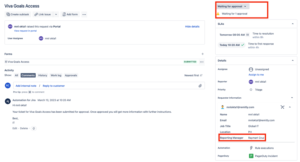300x162 pixels.
Task: Click the Reporting Manager value Raymart Cruz
Action: (x=256, y=138)
